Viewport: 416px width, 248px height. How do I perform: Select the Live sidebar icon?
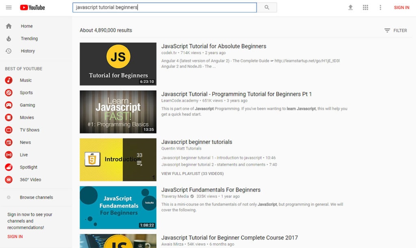point(9,154)
